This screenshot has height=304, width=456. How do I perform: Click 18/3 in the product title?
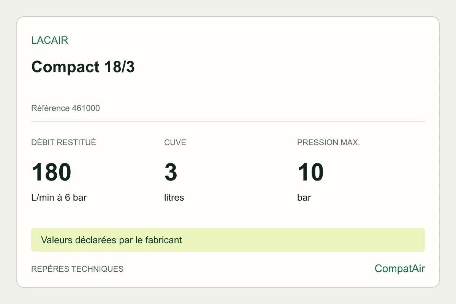tap(117, 67)
